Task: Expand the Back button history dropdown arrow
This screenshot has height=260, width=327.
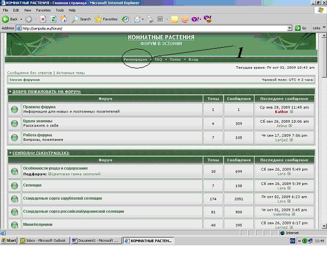Action: click(x=21, y=19)
